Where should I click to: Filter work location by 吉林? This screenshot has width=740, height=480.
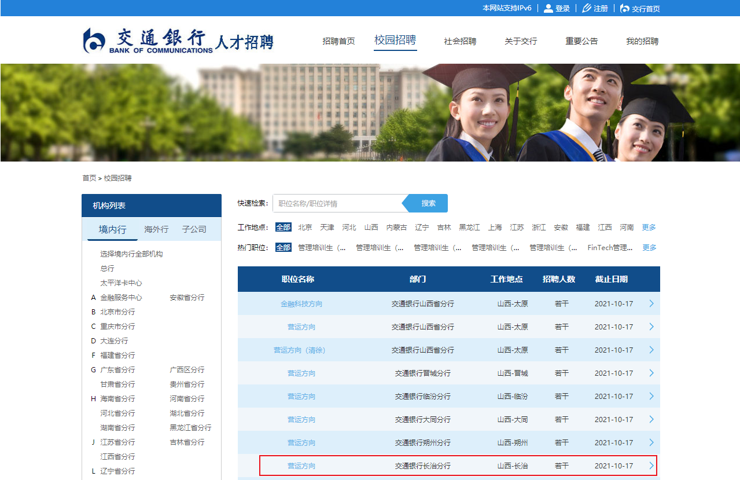point(444,228)
